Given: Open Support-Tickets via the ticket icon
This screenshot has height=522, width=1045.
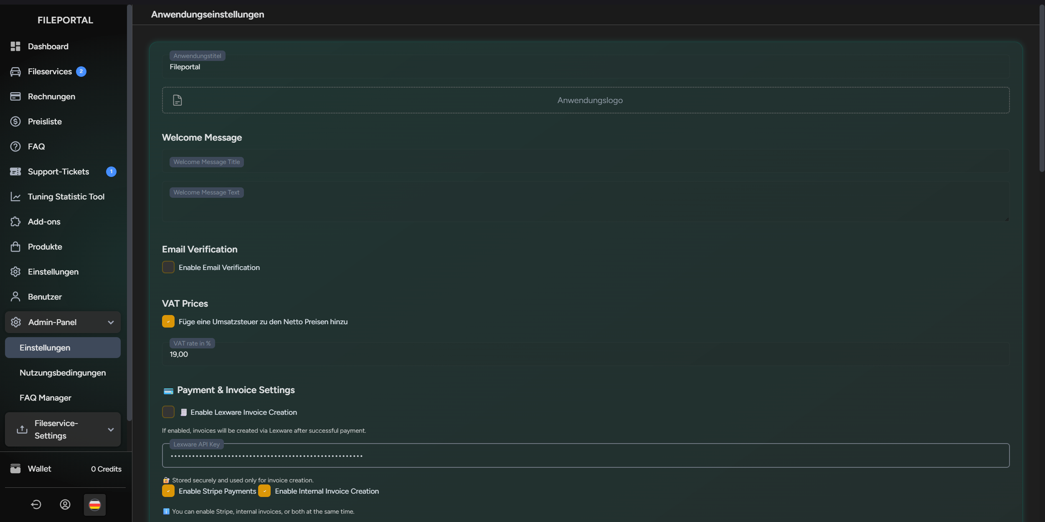Looking at the screenshot, I should 15,171.
